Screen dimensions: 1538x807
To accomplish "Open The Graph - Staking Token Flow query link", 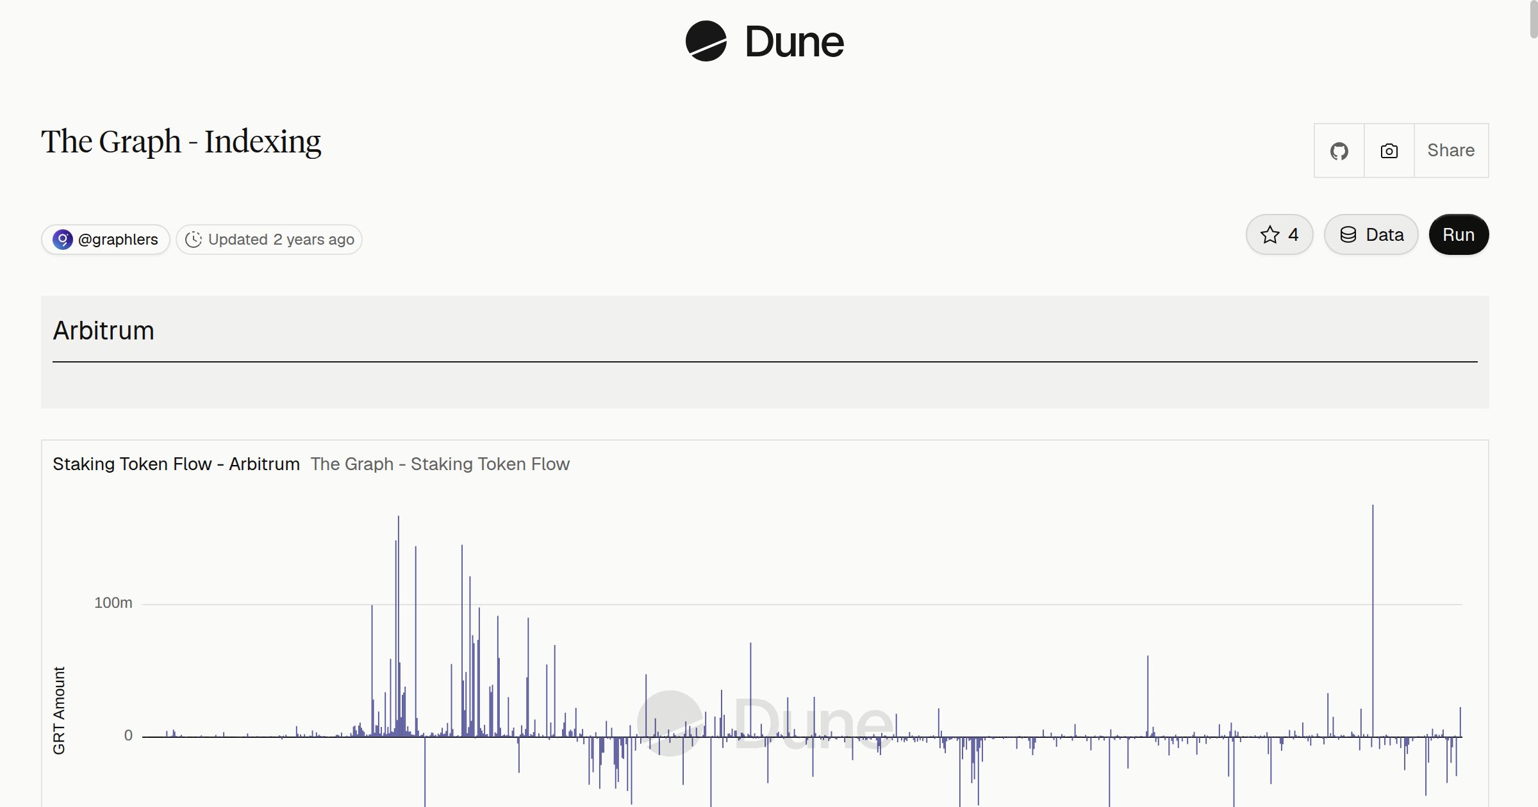I will pos(440,464).
